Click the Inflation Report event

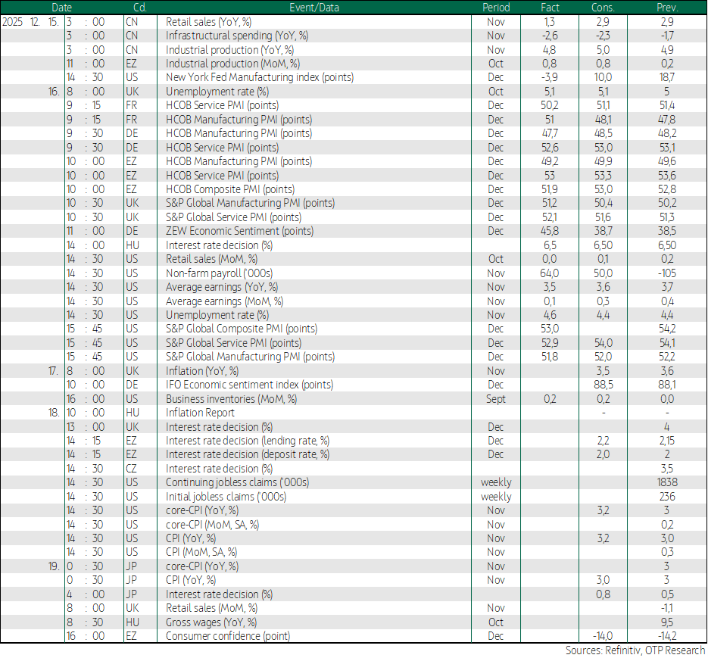[x=201, y=413]
